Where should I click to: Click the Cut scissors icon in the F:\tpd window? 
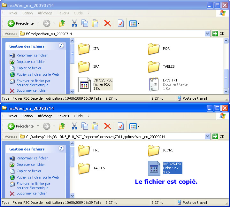click(74, 23)
